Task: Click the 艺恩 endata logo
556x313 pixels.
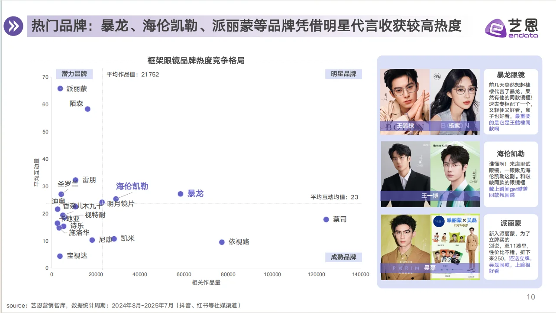Action: [x=511, y=27]
